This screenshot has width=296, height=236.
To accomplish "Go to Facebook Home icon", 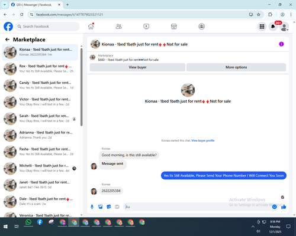I will point(91,27).
